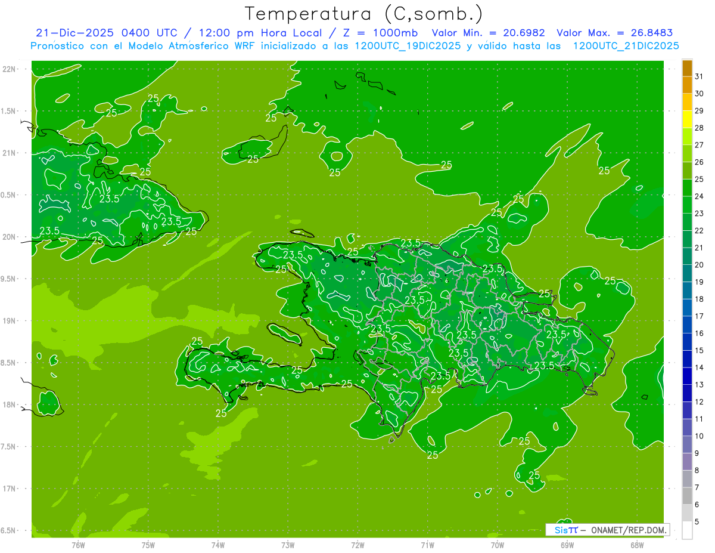The width and height of the screenshot is (715, 553).
Task: Click the 21N latitude axis label
Action: click(10, 153)
